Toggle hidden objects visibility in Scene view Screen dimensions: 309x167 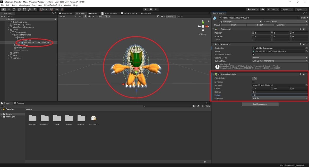[101, 16]
